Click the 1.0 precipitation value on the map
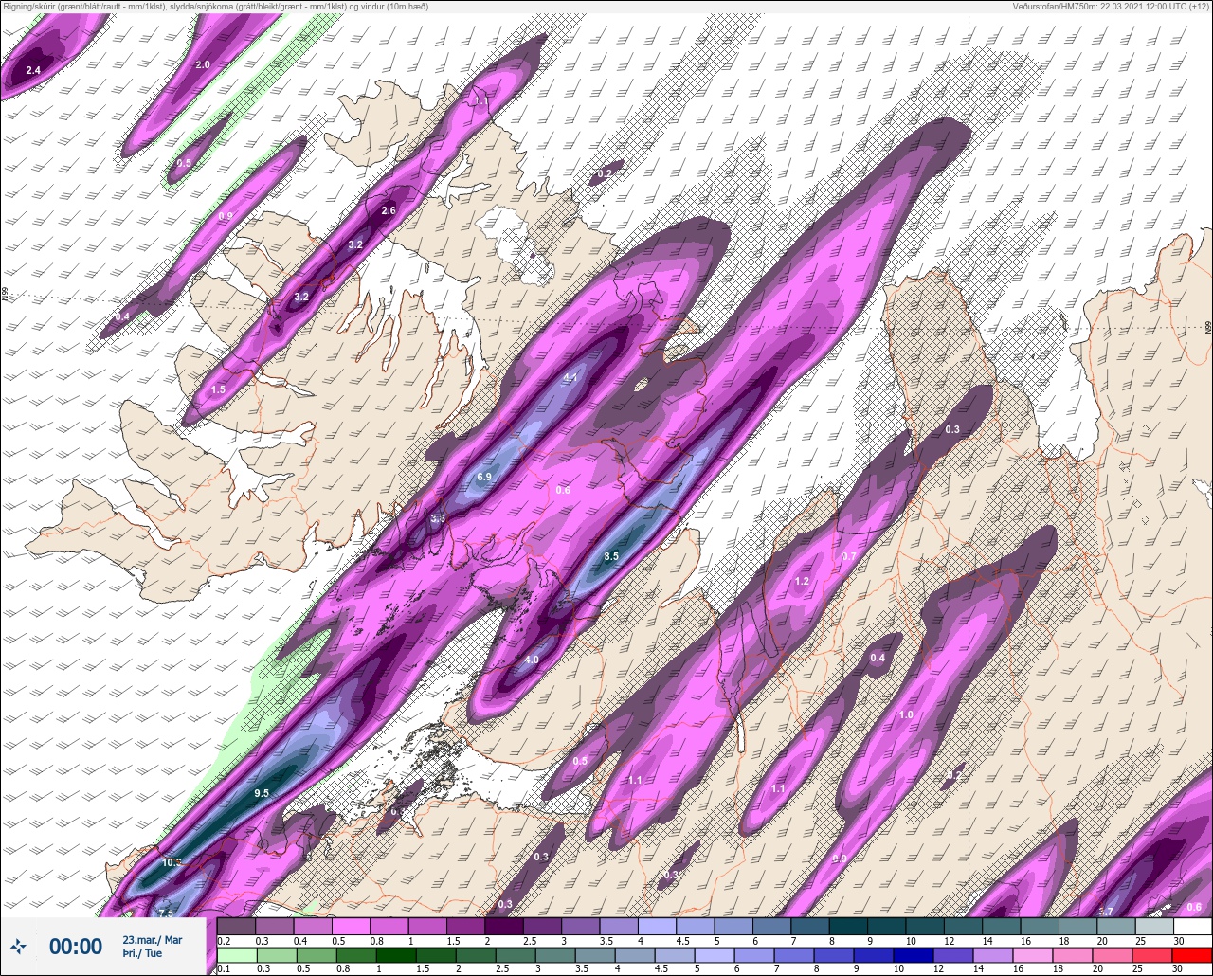Viewport: 1213px width, 976px height. pyautogui.click(x=906, y=714)
